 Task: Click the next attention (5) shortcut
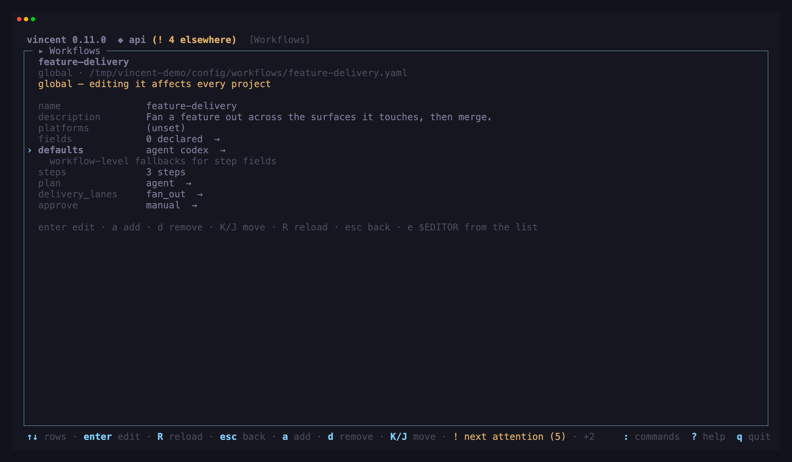point(509,437)
